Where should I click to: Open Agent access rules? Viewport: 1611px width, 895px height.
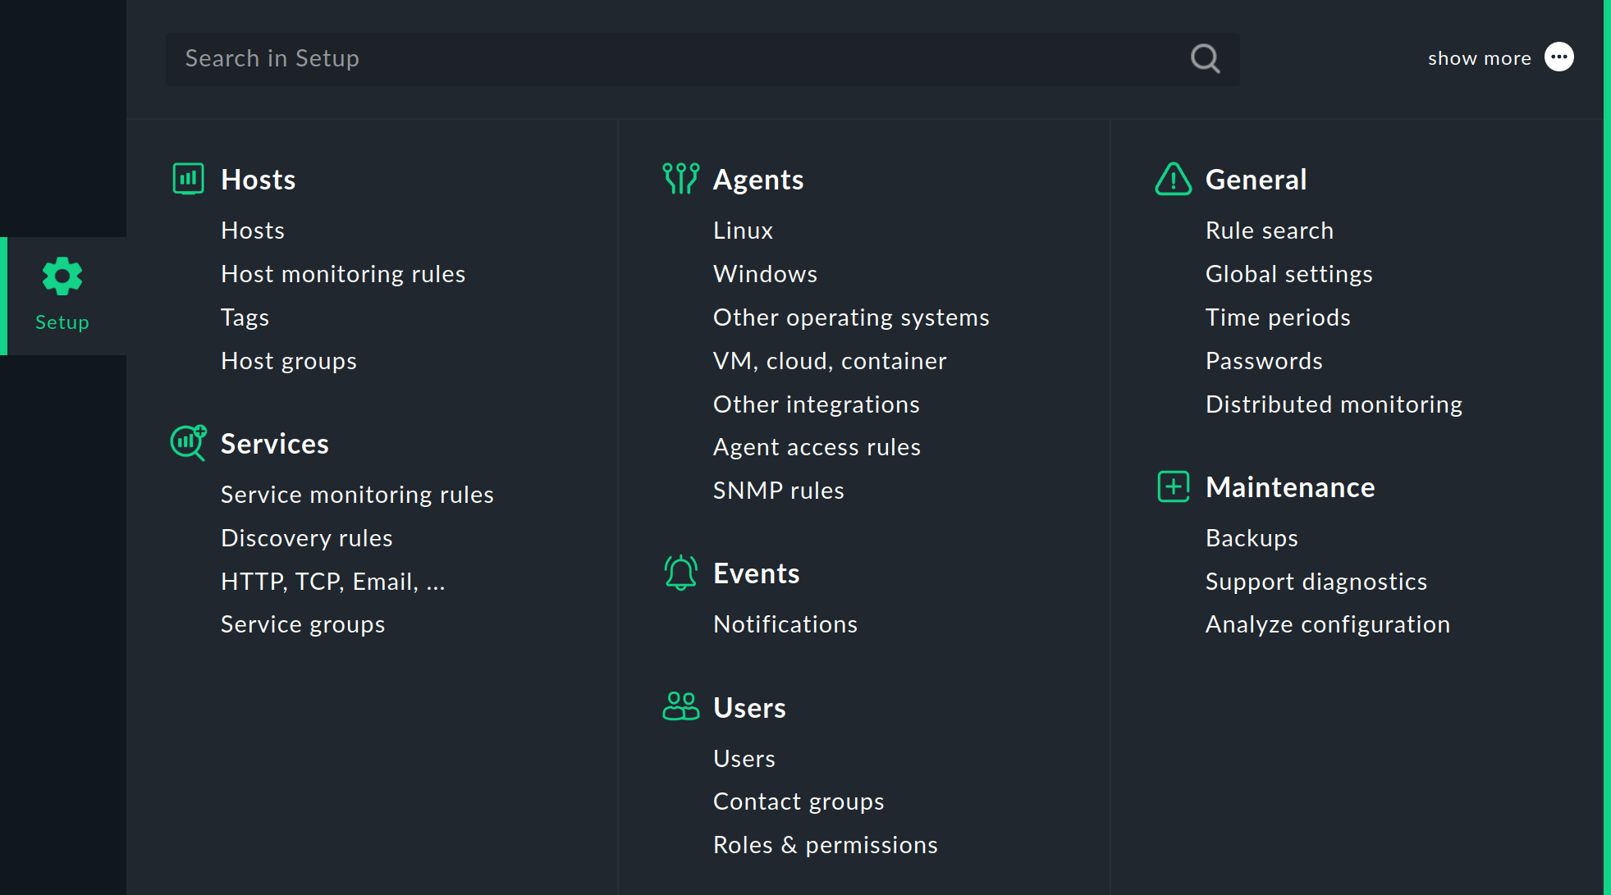pos(817,447)
